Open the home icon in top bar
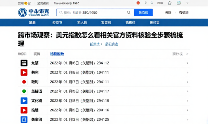The image size is (208, 124). [x=170, y=3]
